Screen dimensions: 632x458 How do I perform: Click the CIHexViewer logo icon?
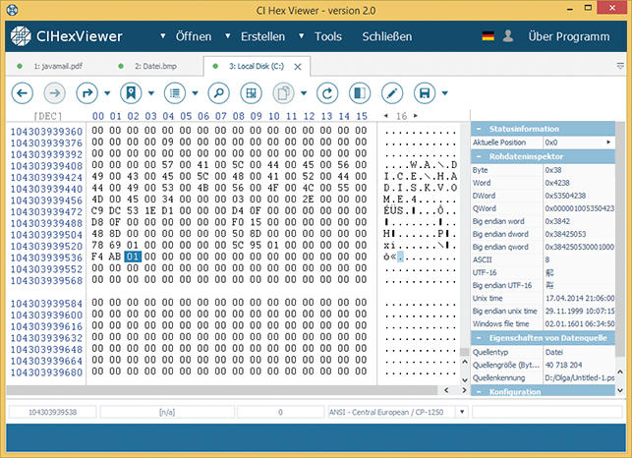click(21, 36)
